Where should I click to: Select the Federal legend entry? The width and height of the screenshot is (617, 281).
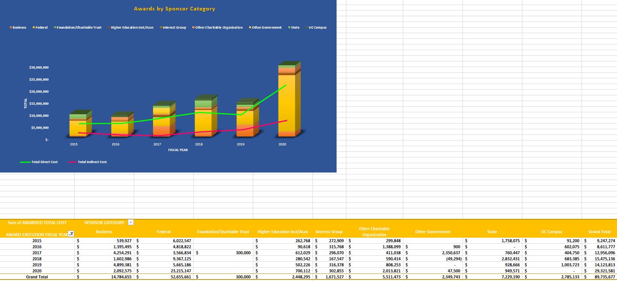(x=41, y=27)
